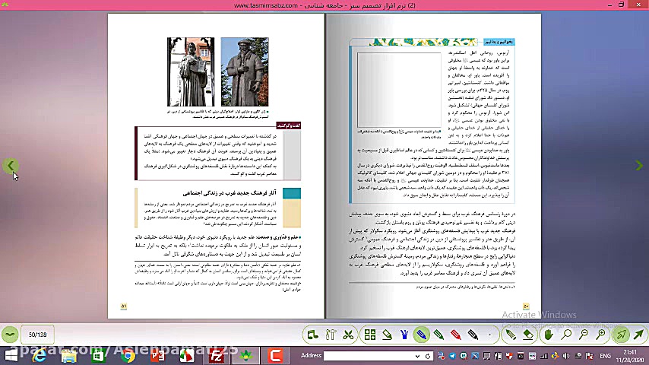Open the music/audio tool in the toolbar
The height and width of the screenshot is (365, 649).
[312, 335]
